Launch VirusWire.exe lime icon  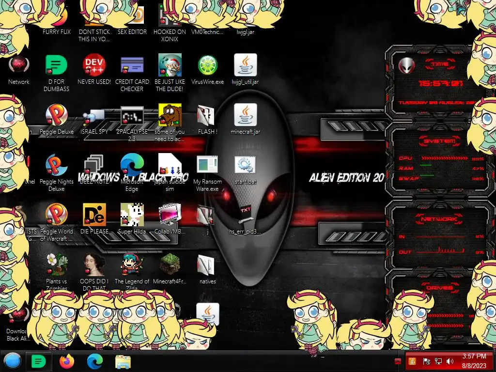point(207,65)
